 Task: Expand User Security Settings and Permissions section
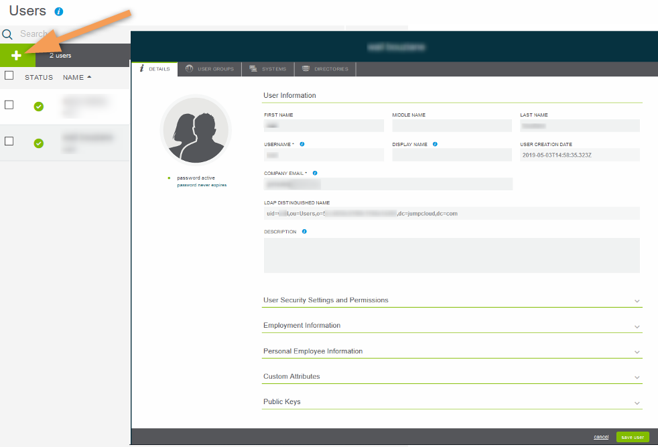click(x=452, y=300)
